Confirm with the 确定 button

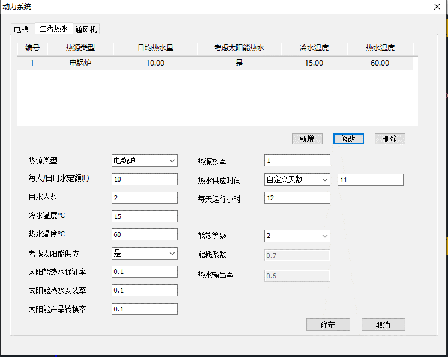pyautogui.click(x=327, y=325)
